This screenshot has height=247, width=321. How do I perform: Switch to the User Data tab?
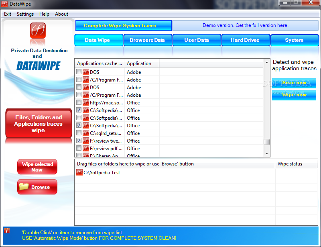[x=197, y=40]
